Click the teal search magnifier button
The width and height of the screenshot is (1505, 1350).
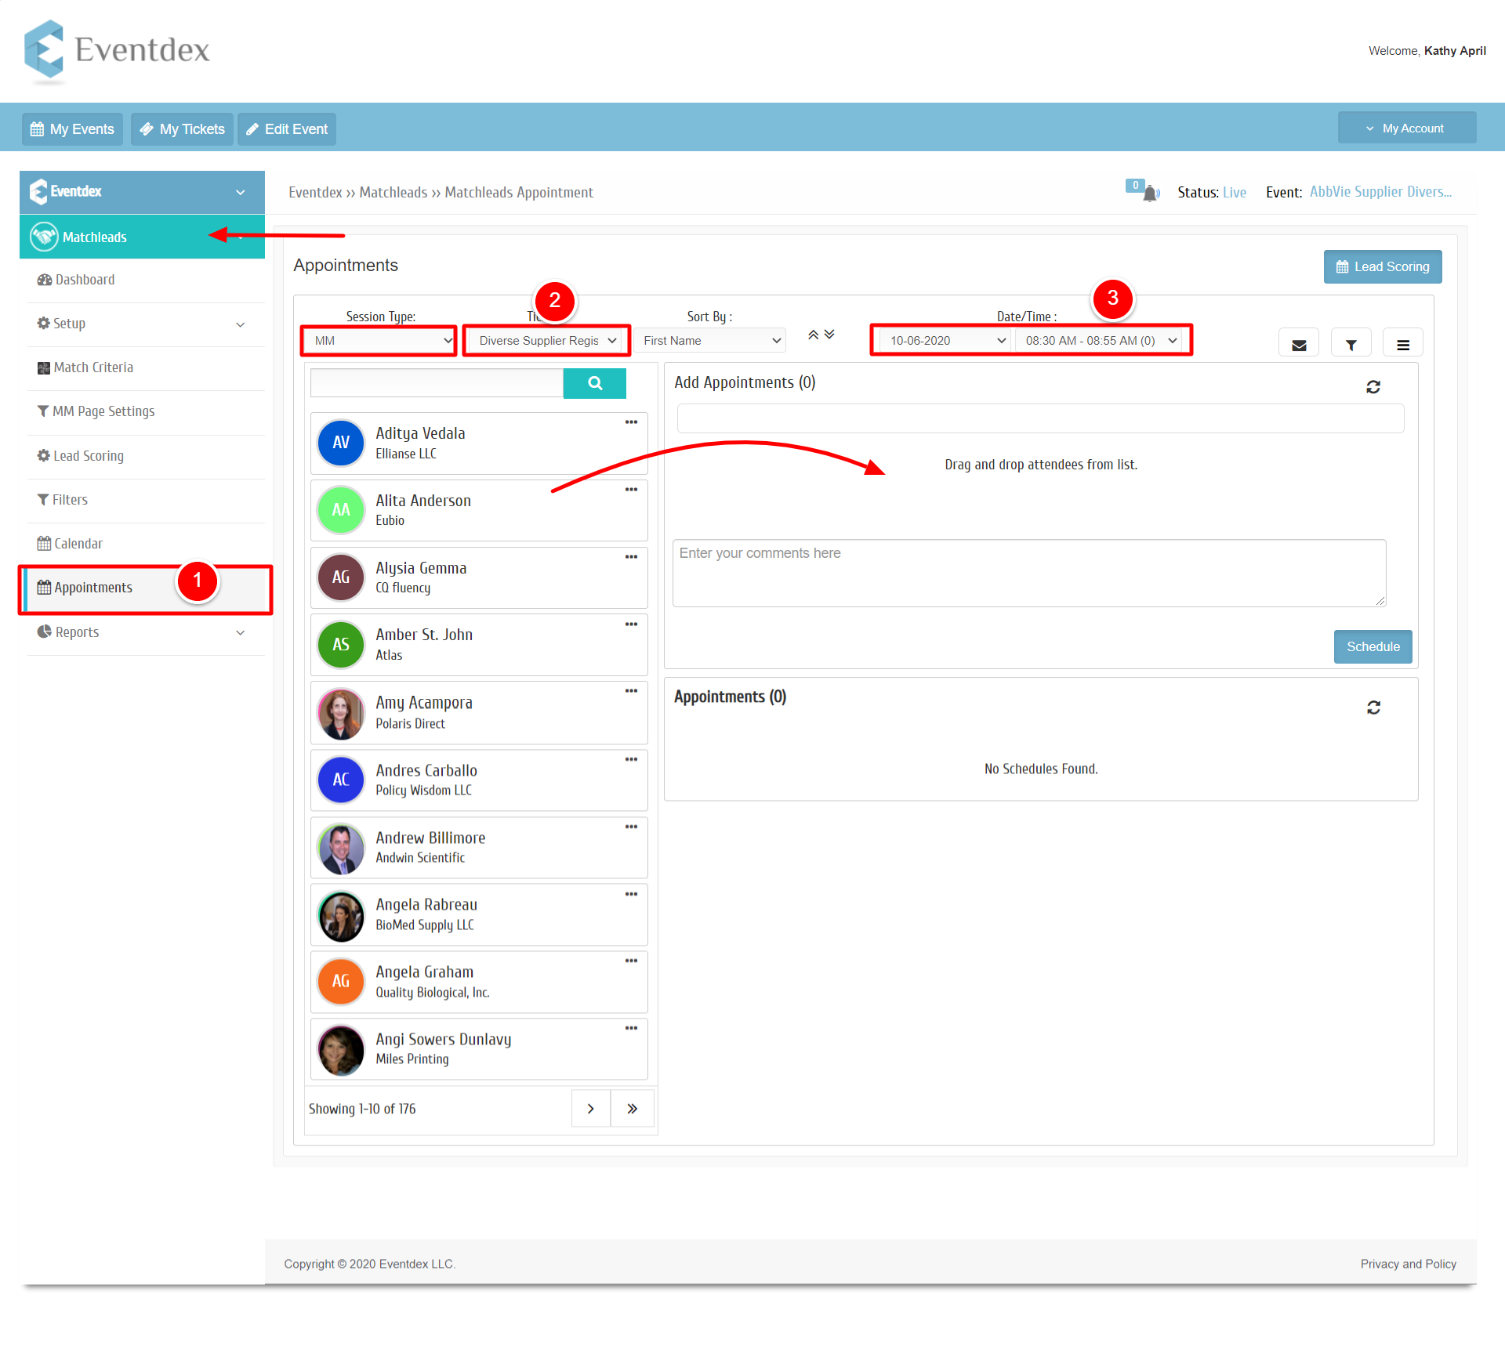tap(595, 383)
